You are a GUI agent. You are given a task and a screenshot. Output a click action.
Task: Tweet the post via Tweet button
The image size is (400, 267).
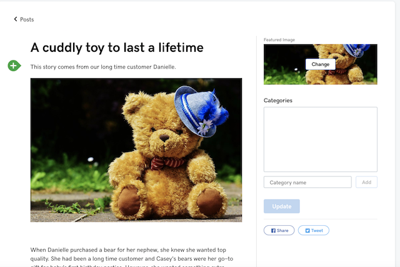point(314,230)
